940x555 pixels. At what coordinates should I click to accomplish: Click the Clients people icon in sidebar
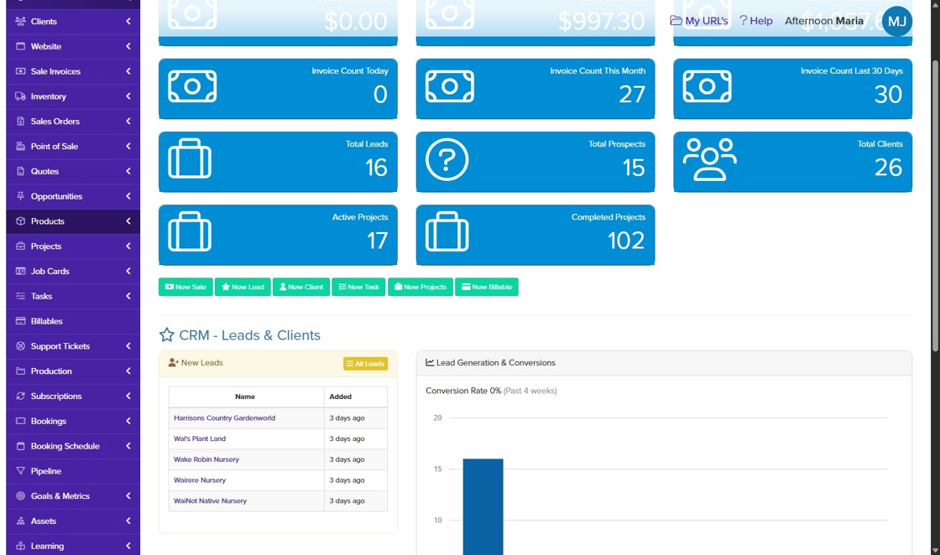[20, 21]
